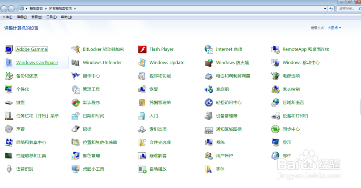Open the recent pages arrow beside Forward
Viewport: 361px width, 188px height.
coord(17,9)
